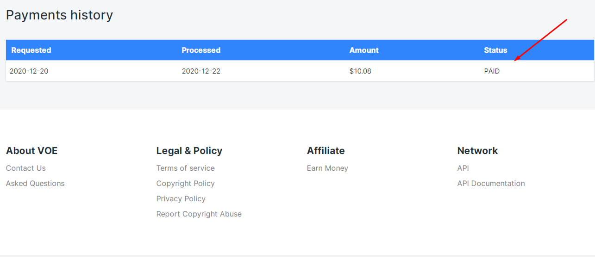The height and width of the screenshot is (260, 595).
Task: Select the Amount column header
Action: (x=364, y=50)
